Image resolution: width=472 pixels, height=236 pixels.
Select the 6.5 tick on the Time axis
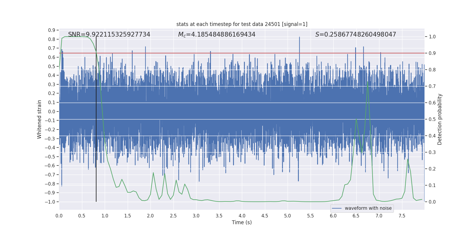click(356, 216)
